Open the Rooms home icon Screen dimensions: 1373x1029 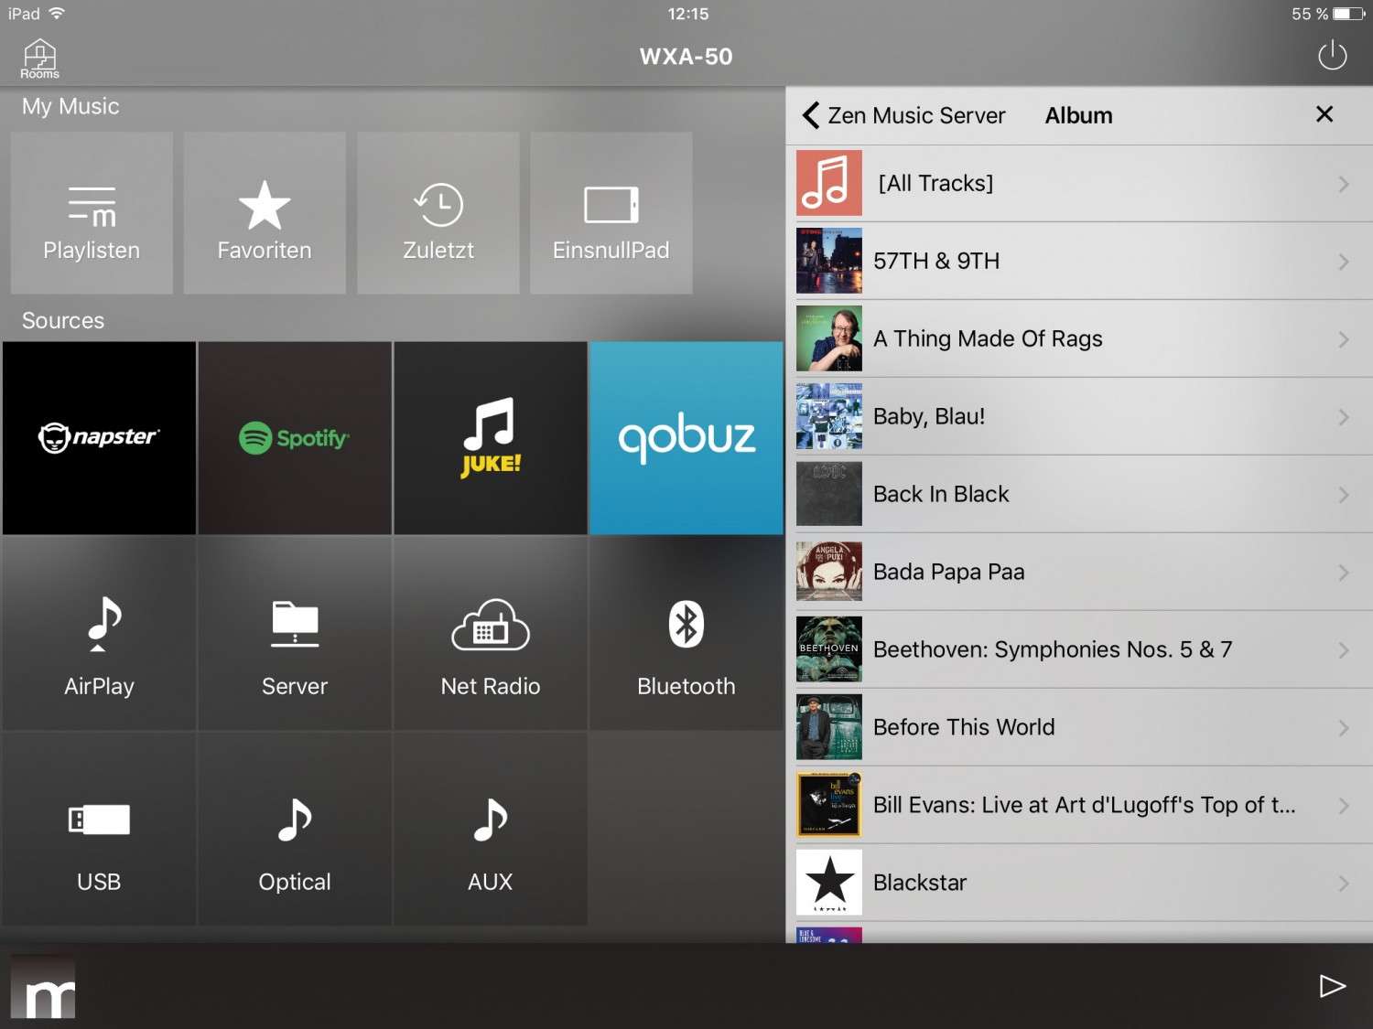click(x=39, y=59)
